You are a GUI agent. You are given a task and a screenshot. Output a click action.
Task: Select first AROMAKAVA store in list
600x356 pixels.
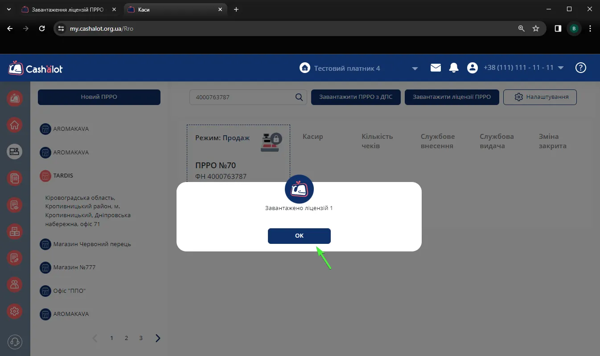click(x=65, y=129)
